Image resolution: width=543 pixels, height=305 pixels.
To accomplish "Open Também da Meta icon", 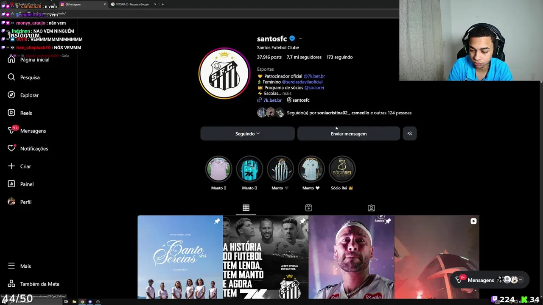I will pyautogui.click(x=11, y=284).
